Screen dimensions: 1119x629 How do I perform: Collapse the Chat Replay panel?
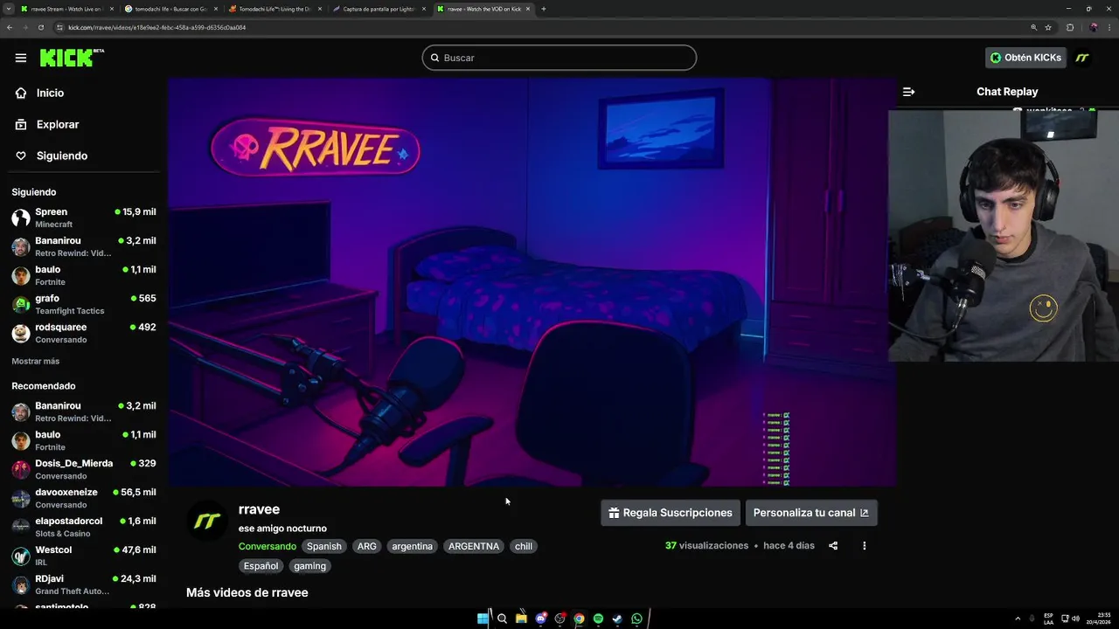pos(908,92)
